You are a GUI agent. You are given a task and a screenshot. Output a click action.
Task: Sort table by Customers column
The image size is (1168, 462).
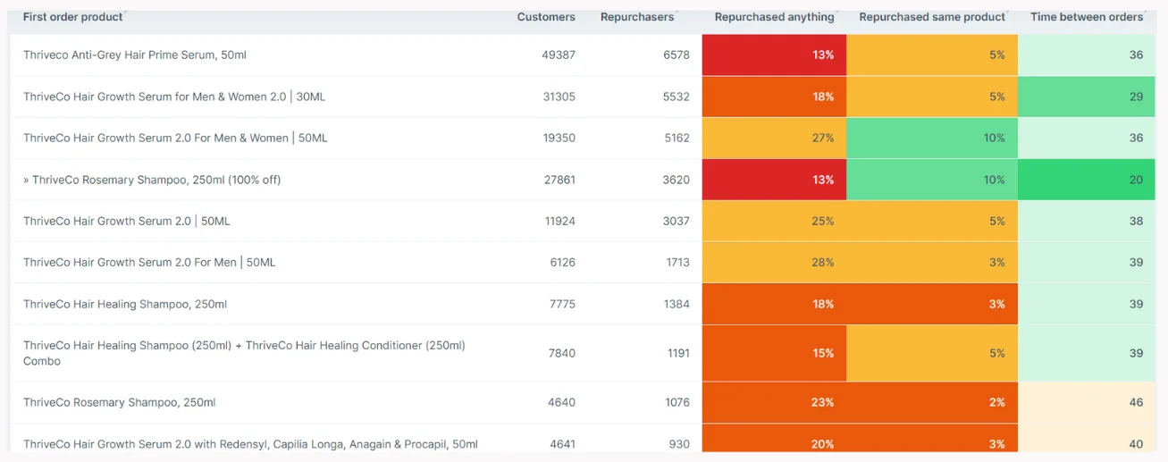(546, 17)
